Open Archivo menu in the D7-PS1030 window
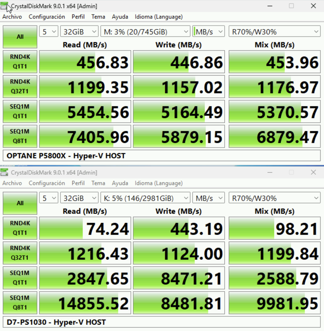The image size is (324, 331). point(12,183)
